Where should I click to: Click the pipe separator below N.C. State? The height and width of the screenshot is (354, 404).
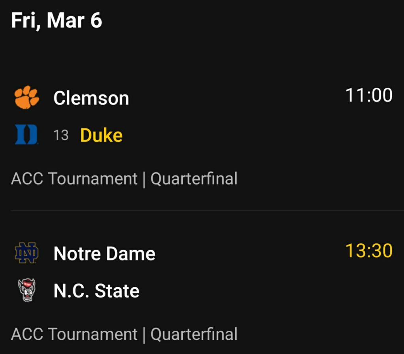pos(144,335)
